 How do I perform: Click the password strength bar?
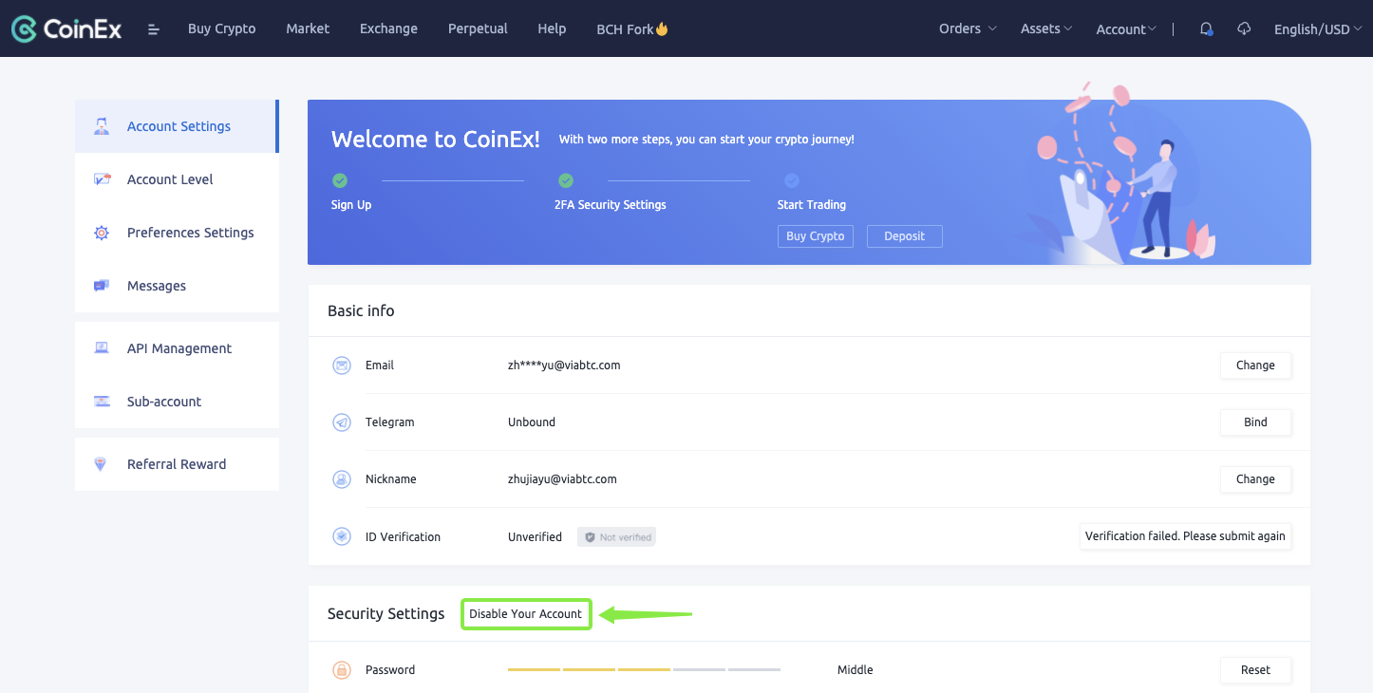[644, 669]
